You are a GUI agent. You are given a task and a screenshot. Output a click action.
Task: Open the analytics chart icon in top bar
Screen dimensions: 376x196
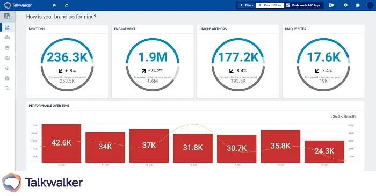click(x=67, y=5)
